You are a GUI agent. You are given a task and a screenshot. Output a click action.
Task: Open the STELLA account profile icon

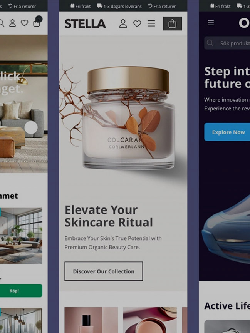pos(123,23)
